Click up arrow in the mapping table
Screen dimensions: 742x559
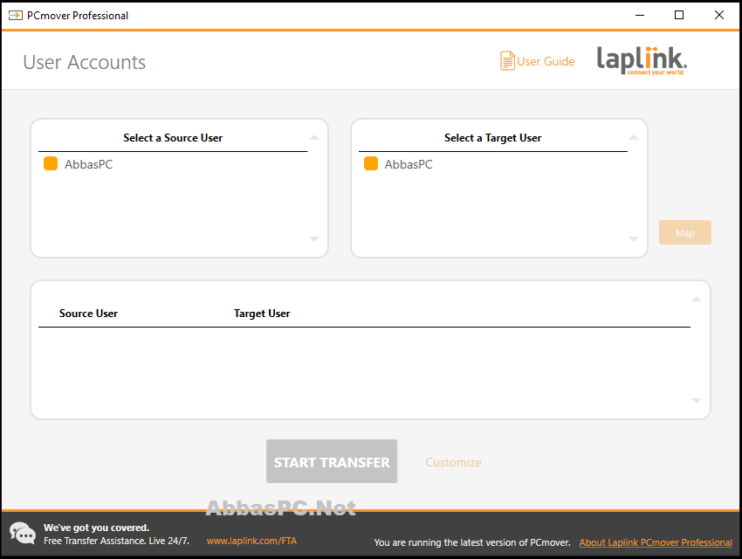pyautogui.click(x=697, y=299)
